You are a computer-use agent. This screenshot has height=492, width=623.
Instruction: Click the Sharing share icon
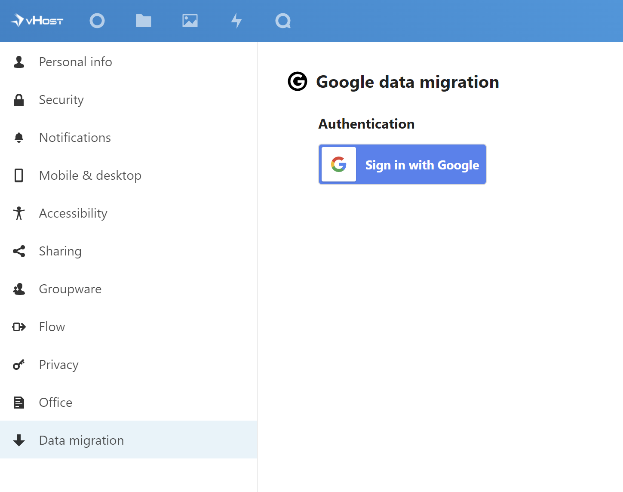pos(18,251)
